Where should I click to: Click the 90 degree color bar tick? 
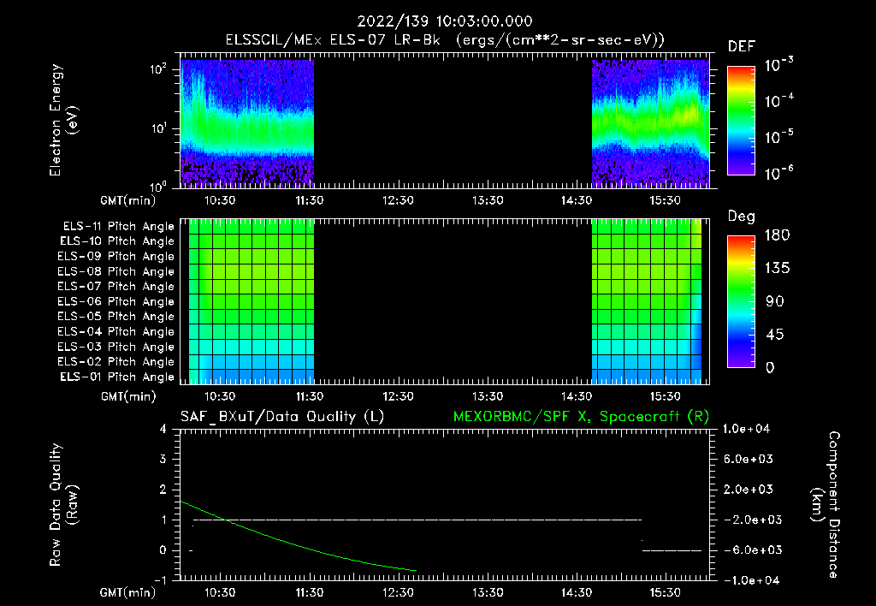click(775, 301)
